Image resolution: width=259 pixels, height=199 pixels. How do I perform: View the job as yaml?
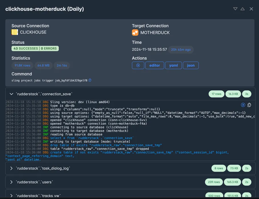point(173,65)
